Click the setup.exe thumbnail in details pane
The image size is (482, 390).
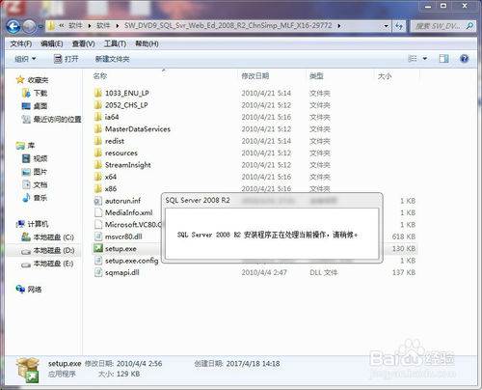tap(28, 370)
